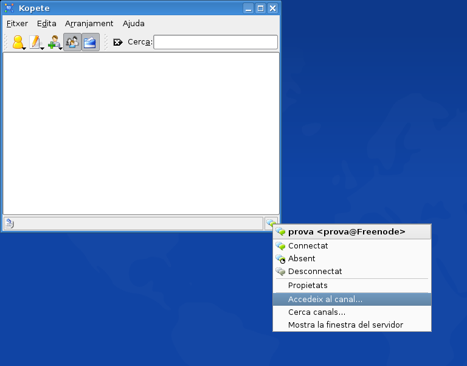Viewport: 467px width, 366px height.
Task: Toggle the show offline users icon
Action: coord(72,42)
